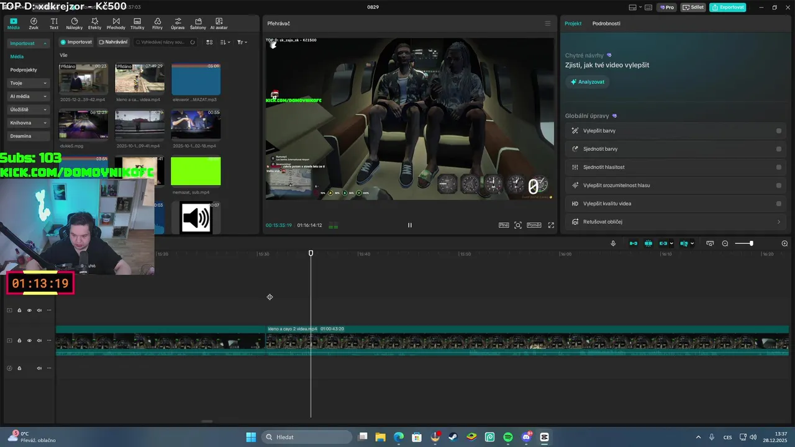Toggle the timeline auto-snapping button
Screen dimensions: 795x447
[x=648, y=243]
